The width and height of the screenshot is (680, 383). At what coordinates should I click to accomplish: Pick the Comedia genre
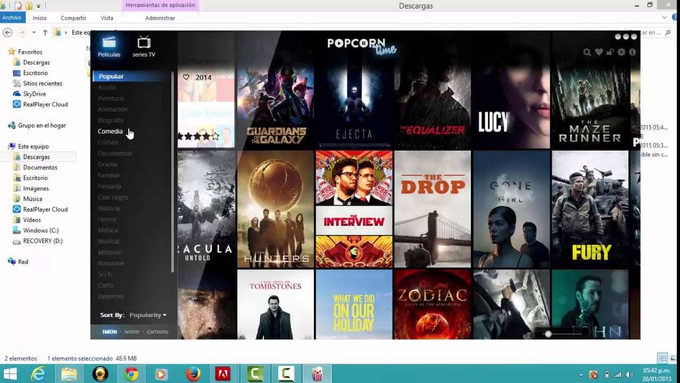click(x=110, y=131)
